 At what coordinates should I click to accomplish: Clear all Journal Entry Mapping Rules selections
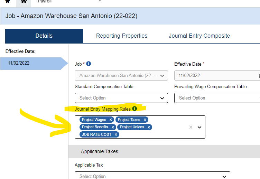[191, 127]
